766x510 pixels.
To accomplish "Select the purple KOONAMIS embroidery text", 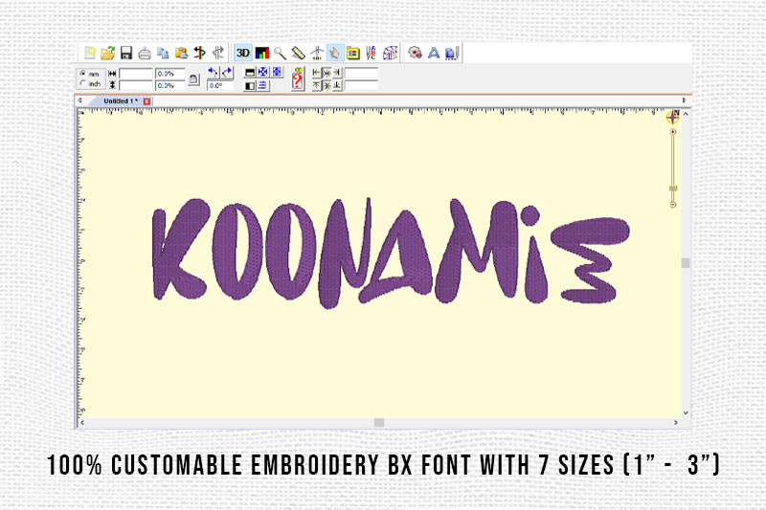I will [391, 253].
